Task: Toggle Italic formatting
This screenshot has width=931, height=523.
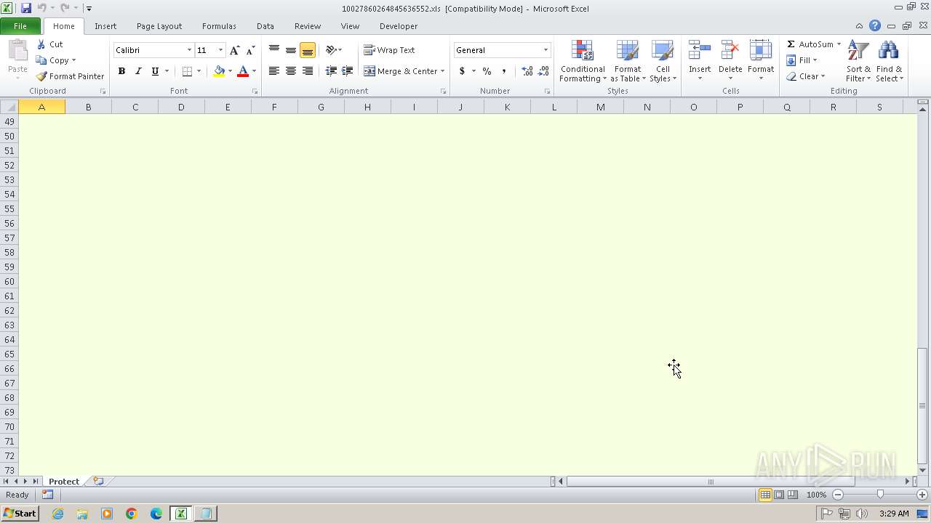Action: coord(138,71)
